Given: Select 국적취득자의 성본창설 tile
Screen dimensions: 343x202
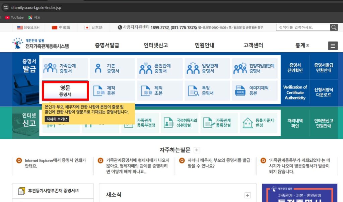Looking at the screenshot, I should point(180,123).
